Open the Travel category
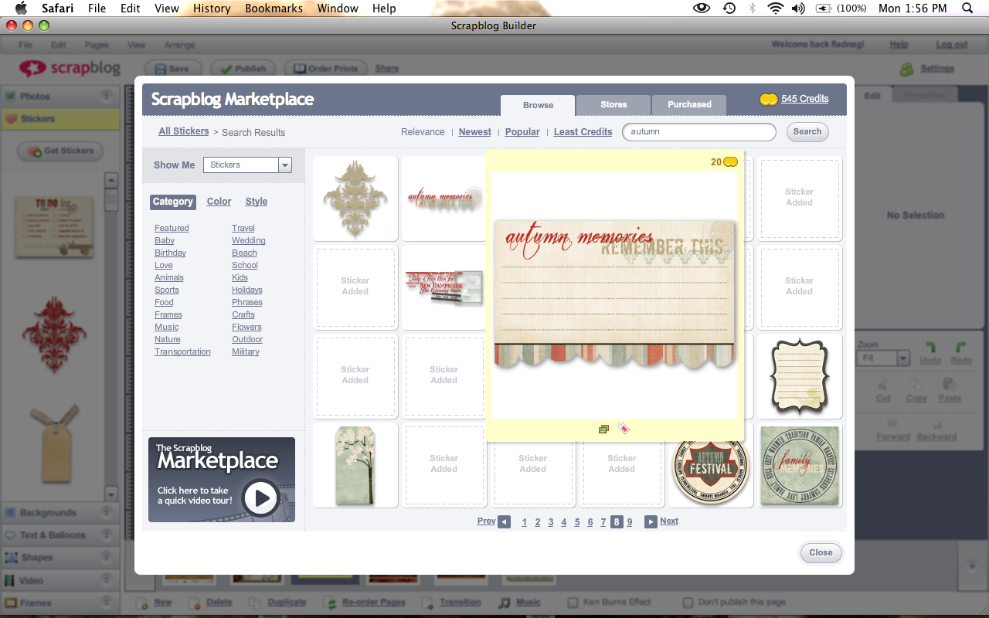The height and width of the screenshot is (618, 989). [x=243, y=228]
